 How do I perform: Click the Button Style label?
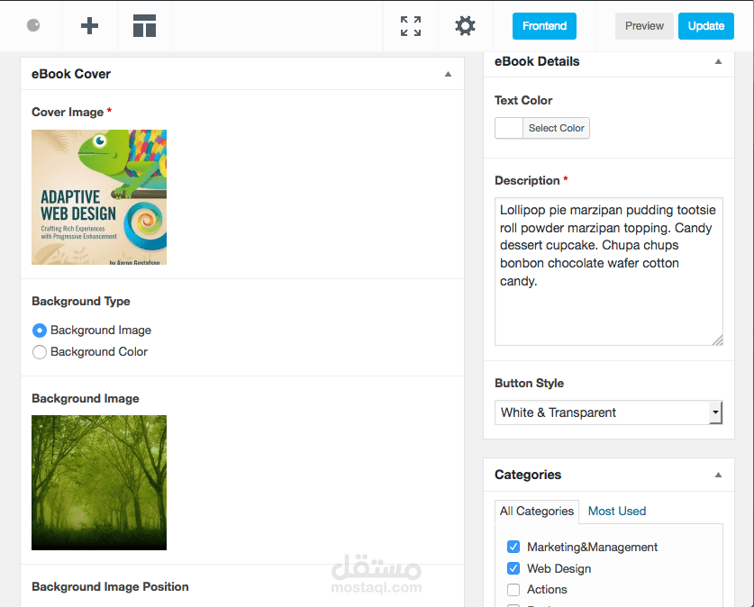click(x=529, y=383)
